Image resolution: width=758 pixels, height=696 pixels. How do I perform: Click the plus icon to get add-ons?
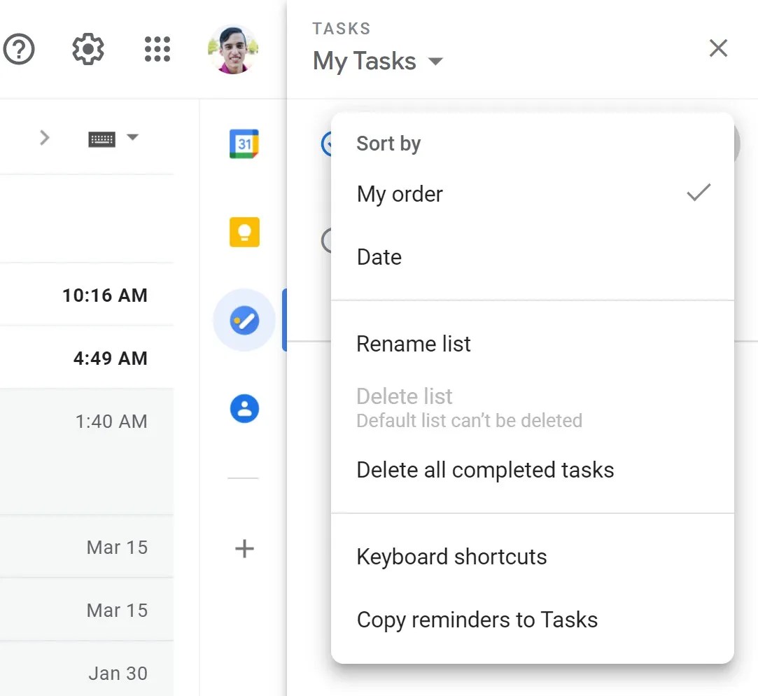243,549
